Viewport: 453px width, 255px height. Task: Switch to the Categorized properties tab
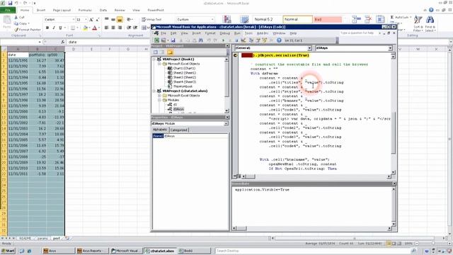179,130
